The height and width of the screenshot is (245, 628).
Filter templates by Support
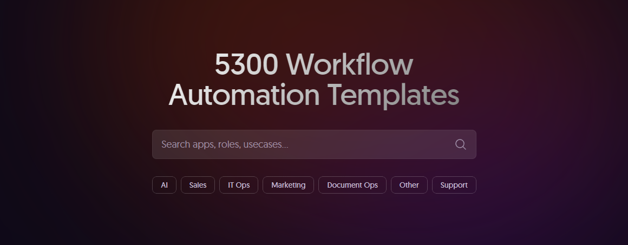coord(454,185)
